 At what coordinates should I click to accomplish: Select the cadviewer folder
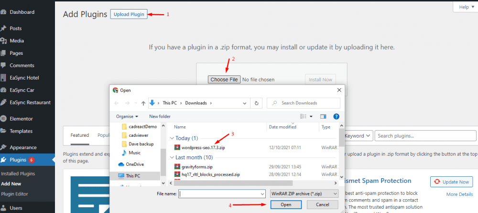(135, 135)
